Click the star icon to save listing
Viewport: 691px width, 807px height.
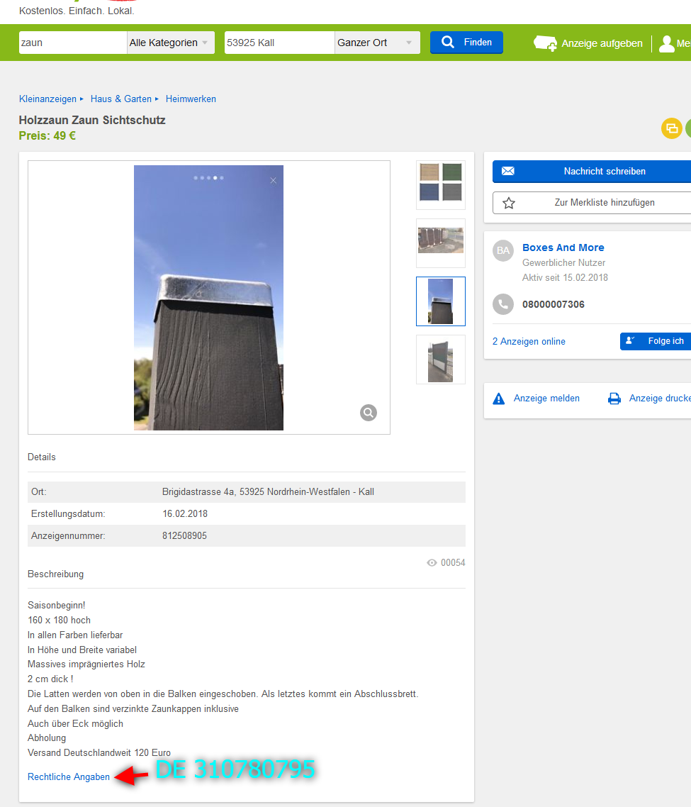[508, 203]
